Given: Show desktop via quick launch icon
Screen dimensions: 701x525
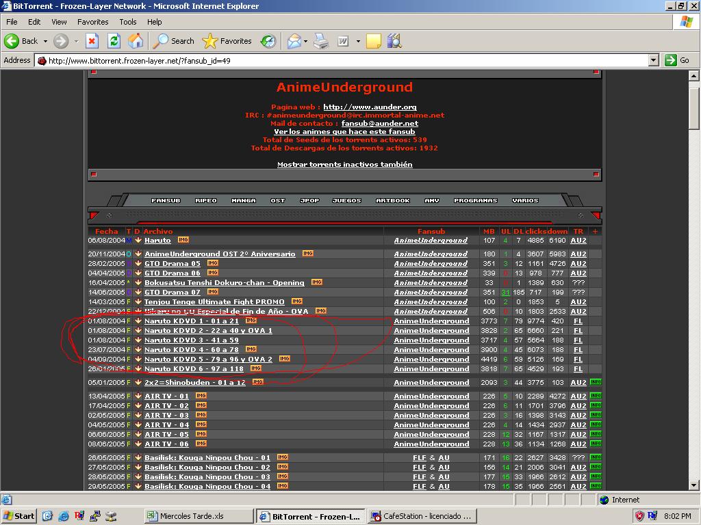Looking at the screenshot, I should click(x=48, y=516).
